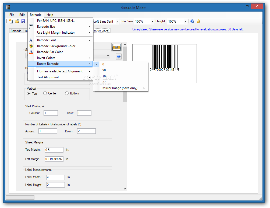Image resolution: width=270 pixels, height=208 pixels.
Task: Play the video tutorial filmstrip icon
Action: (116, 47)
